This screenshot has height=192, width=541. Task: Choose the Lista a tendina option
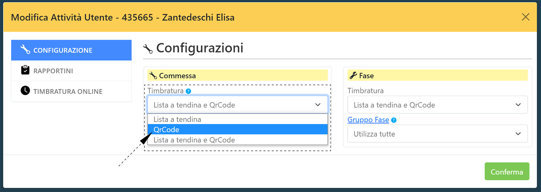point(237,119)
